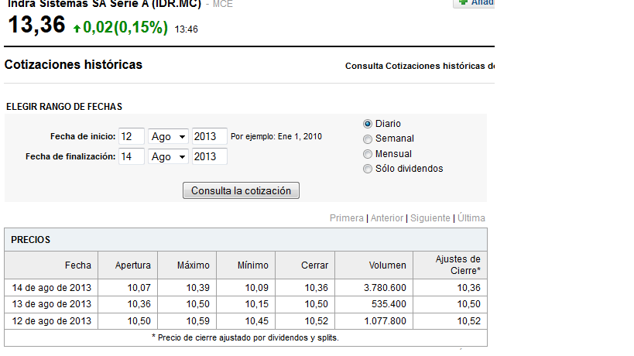Click the dividends and splits footnote
The image size is (634, 356).
pyautogui.click(x=245, y=338)
